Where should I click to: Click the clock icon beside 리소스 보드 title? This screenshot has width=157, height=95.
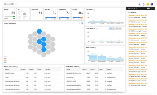[x=16, y=4]
